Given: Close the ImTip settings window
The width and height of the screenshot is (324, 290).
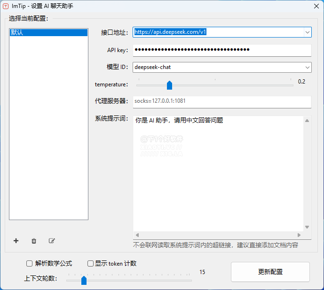Looking at the screenshot, I should [316, 6].
